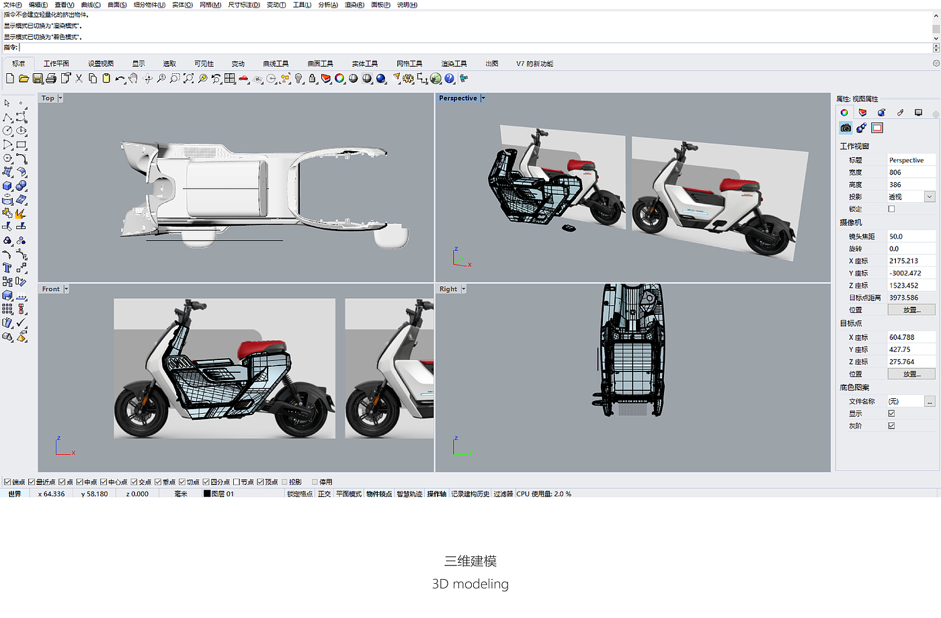Click the black 图层 01 color swatch
This screenshot has width=941, height=618.
click(x=207, y=494)
